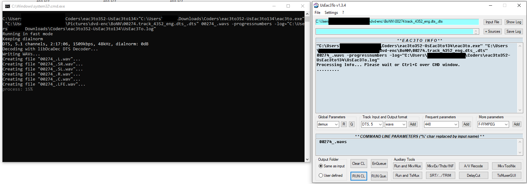The height and width of the screenshot is (184, 527).
Task: Click the cmd window scrollbar up arrow
Action: (307, 14)
